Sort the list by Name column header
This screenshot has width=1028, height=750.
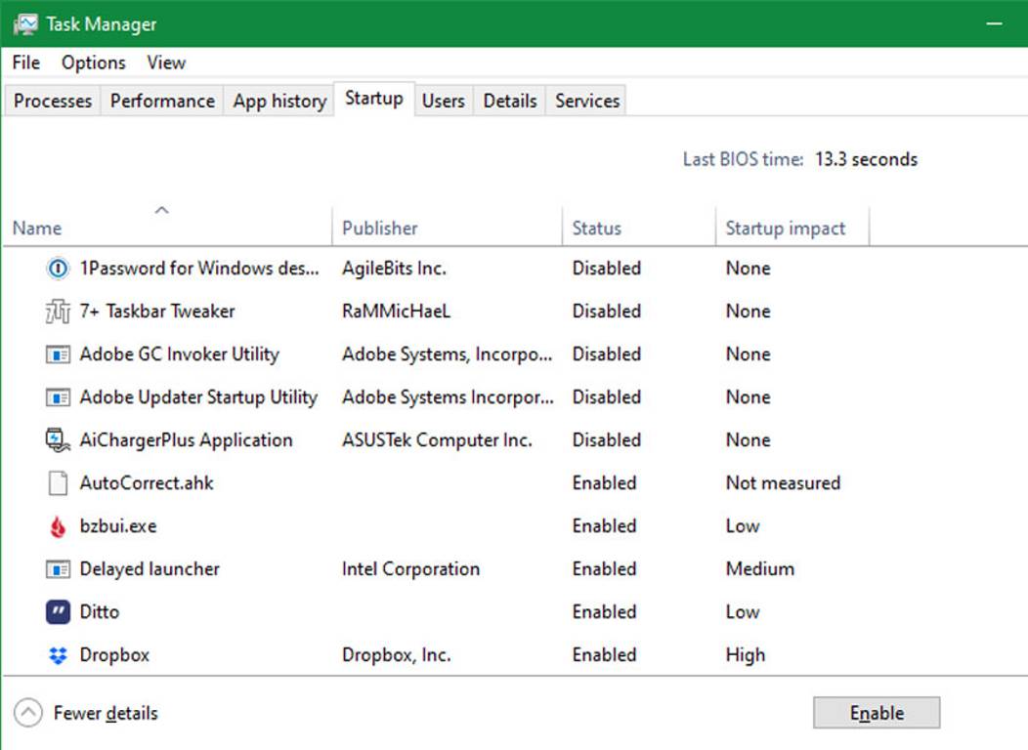37,229
